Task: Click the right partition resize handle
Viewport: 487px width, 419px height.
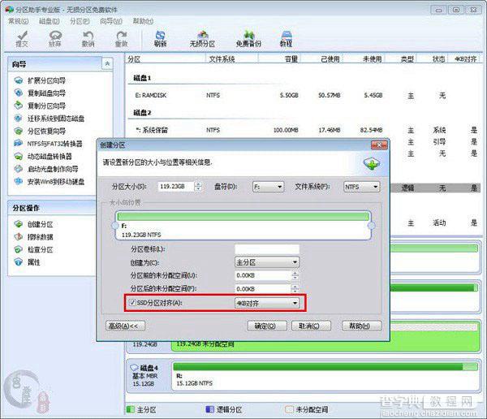Action: (x=371, y=225)
